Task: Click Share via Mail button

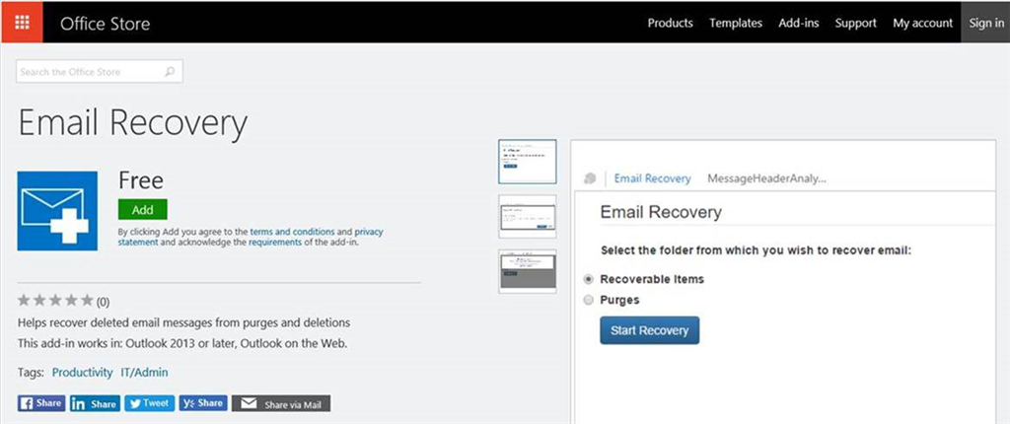Action: coord(281,404)
